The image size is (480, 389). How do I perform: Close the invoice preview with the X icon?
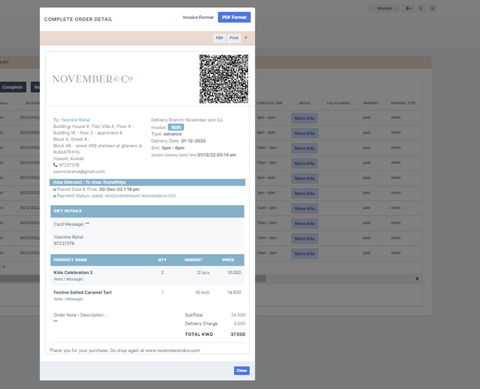coord(246,38)
